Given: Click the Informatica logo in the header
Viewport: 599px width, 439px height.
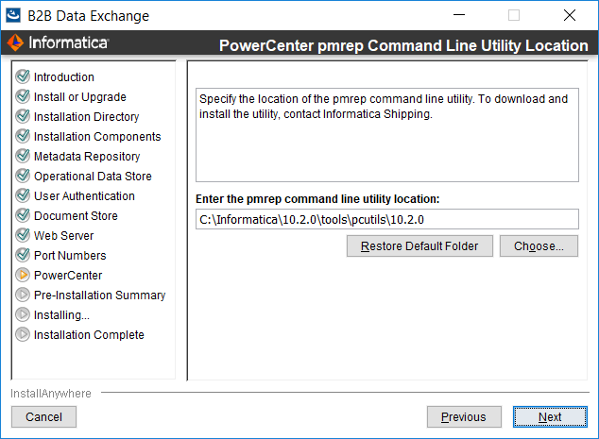Looking at the screenshot, I should pyautogui.click(x=58, y=42).
